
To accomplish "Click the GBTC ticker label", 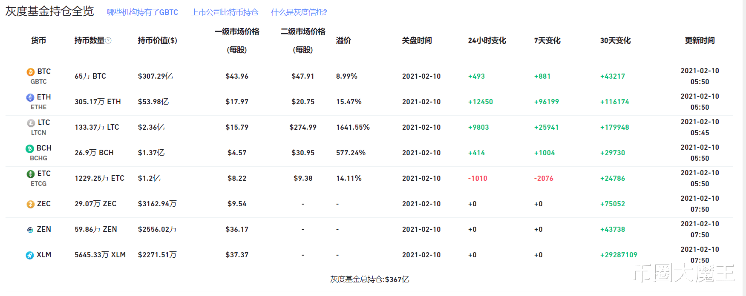I will 38,82.
